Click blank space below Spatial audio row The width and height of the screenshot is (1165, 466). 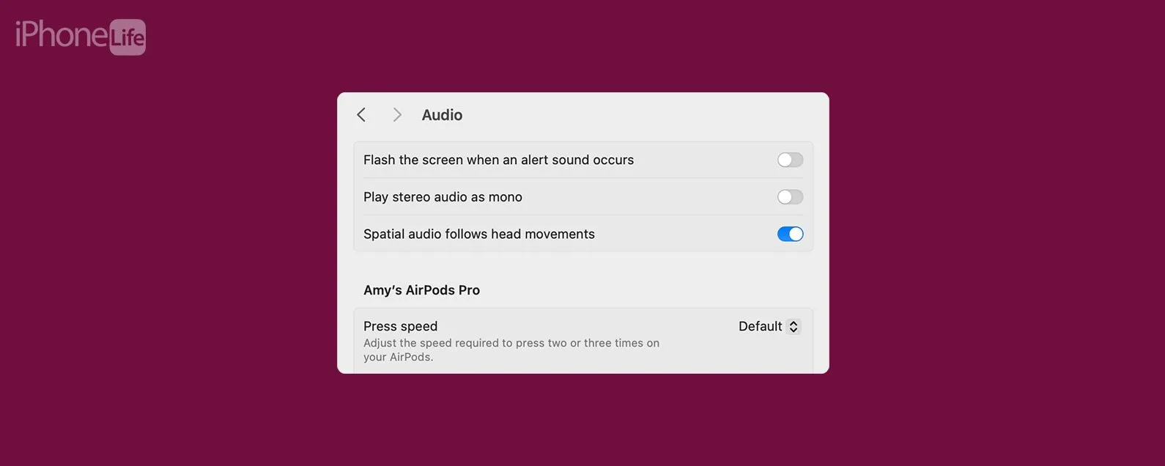pyautogui.click(x=583, y=267)
